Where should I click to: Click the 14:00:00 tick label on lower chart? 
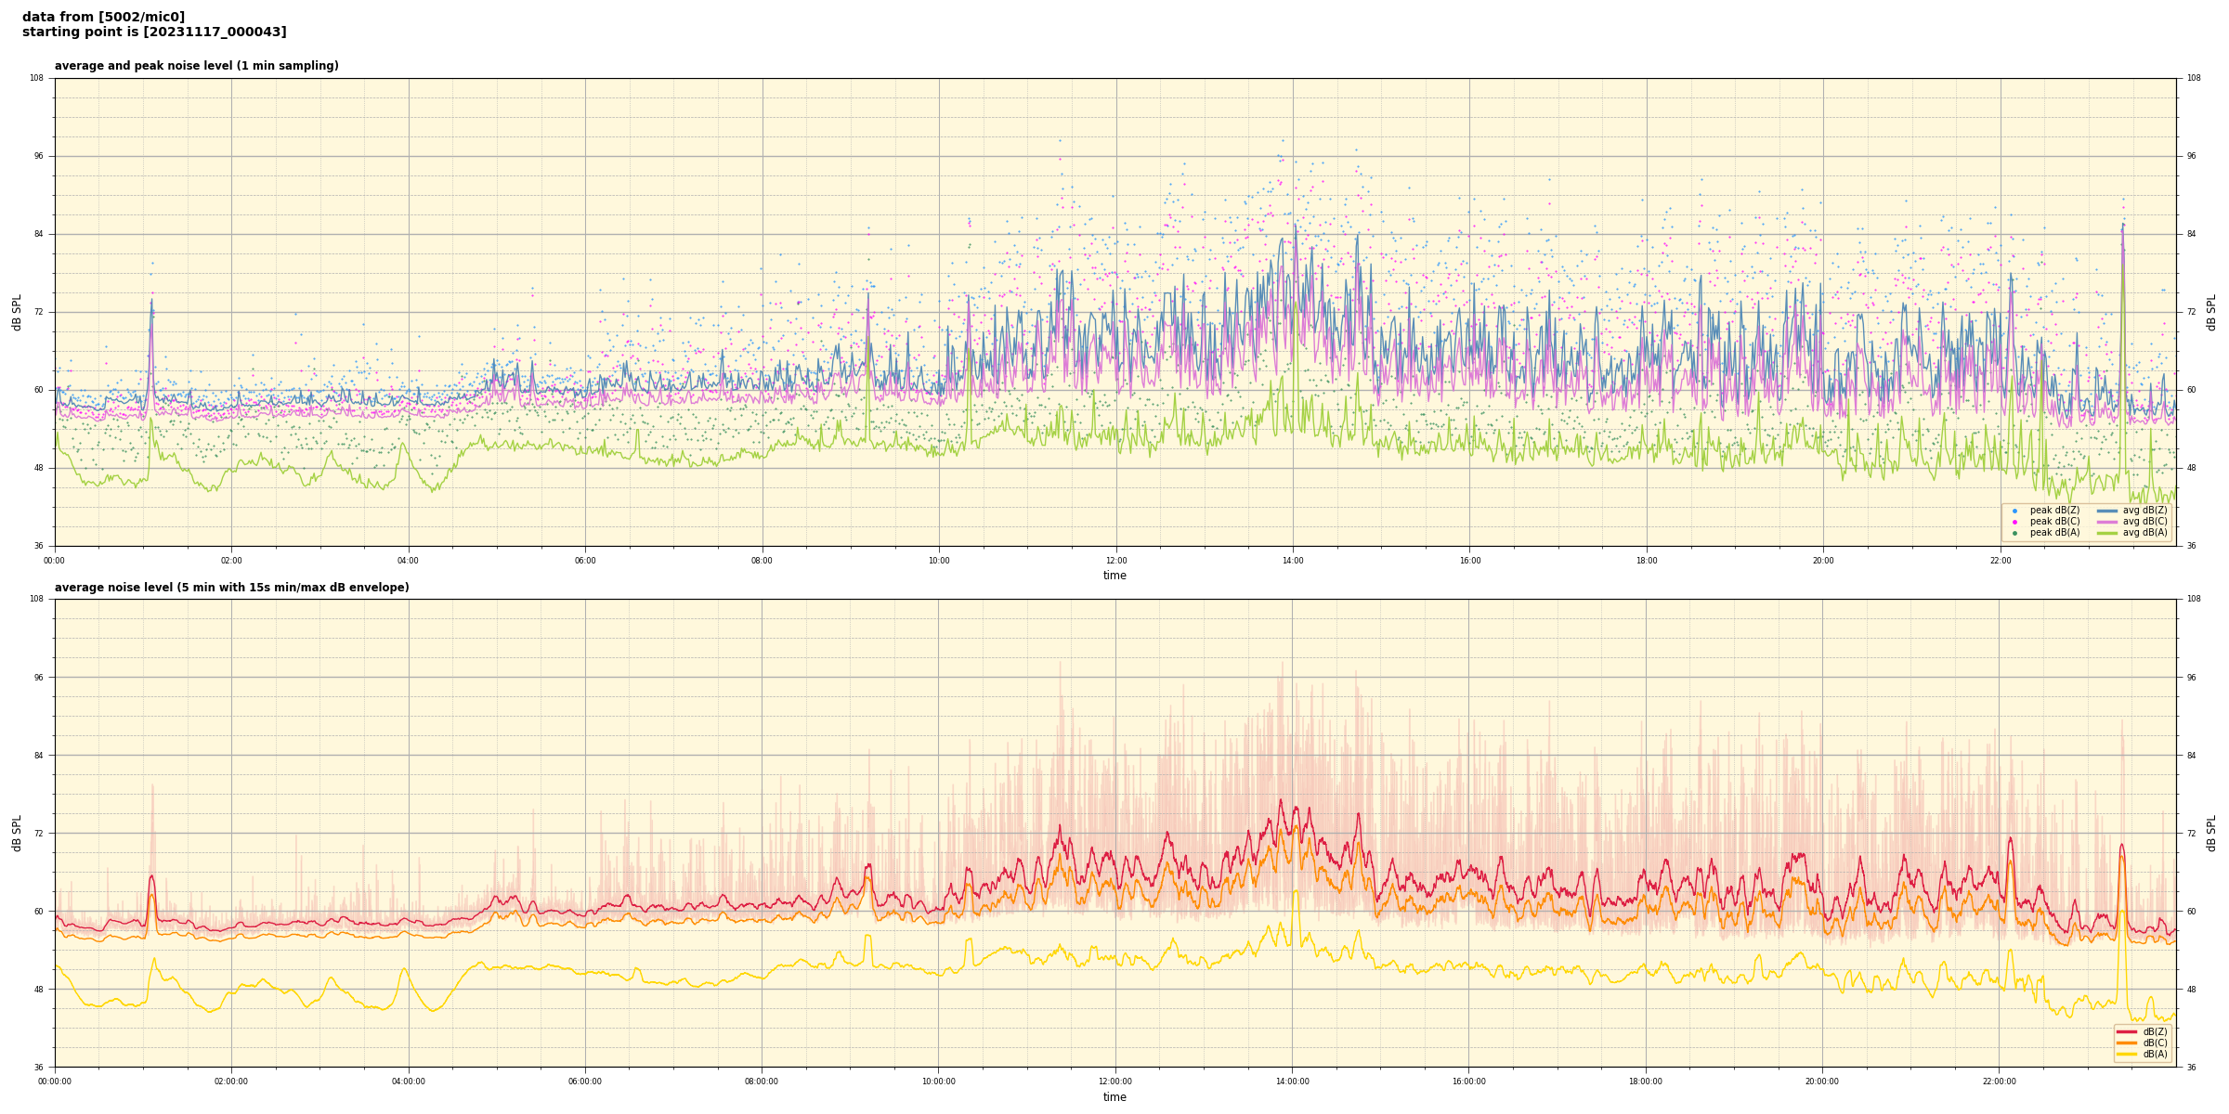(1292, 1082)
